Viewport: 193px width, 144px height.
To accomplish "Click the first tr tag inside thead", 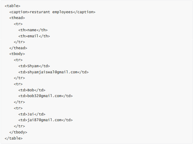I will [x=18, y=24].
